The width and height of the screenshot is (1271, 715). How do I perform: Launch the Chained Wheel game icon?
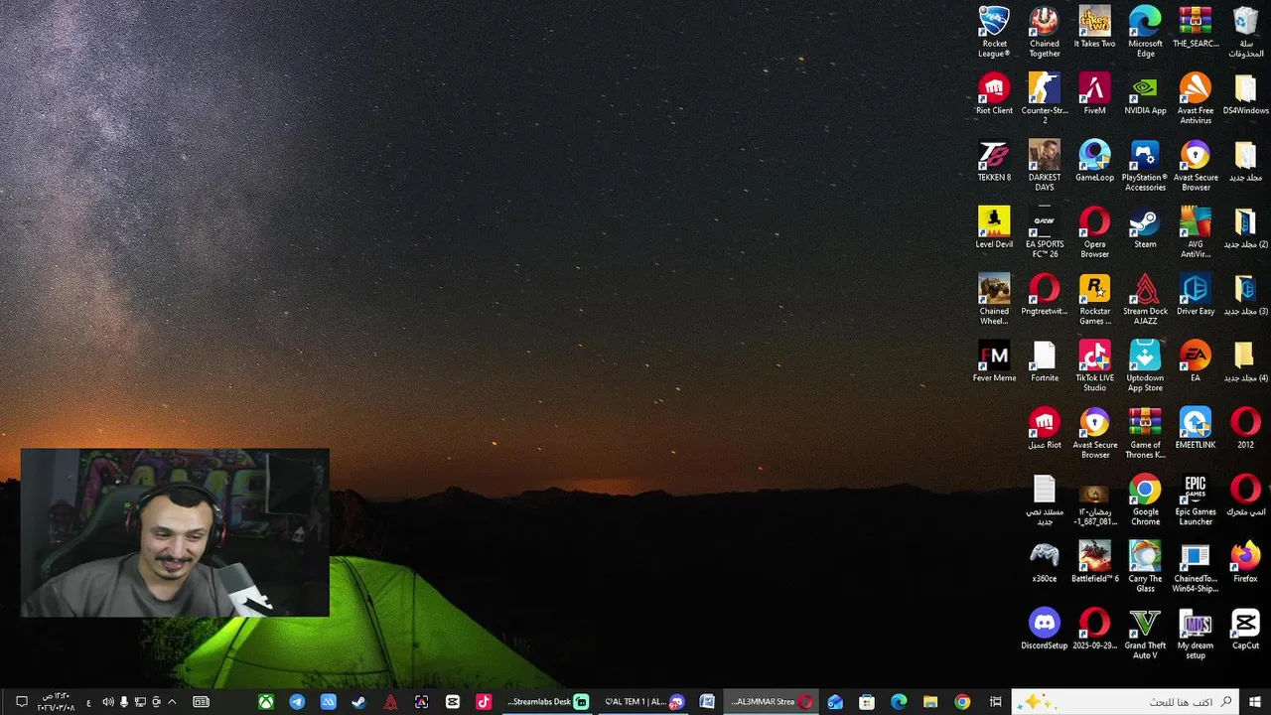pos(994,298)
